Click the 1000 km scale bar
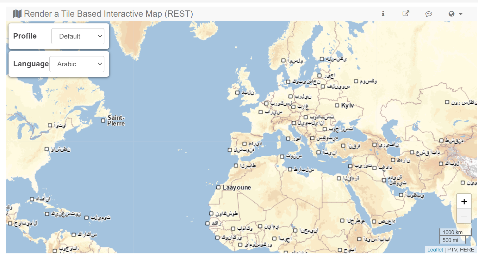478x254 pixels. tap(453, 232)
